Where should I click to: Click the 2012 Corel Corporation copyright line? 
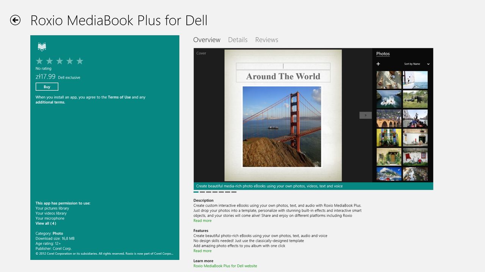pos(105,253)
